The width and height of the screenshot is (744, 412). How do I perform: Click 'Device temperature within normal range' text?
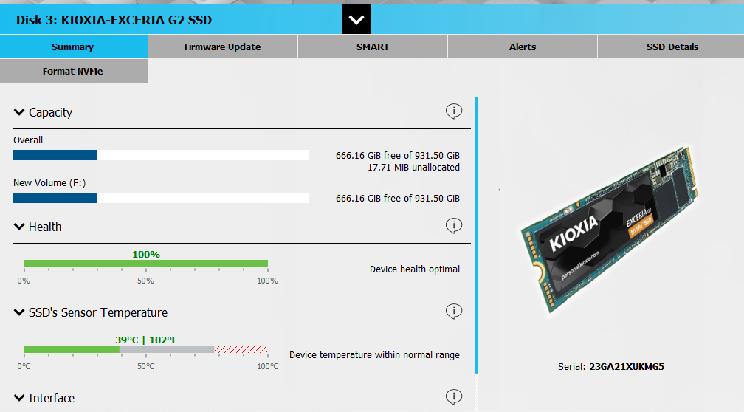click(x=374, y=354)
